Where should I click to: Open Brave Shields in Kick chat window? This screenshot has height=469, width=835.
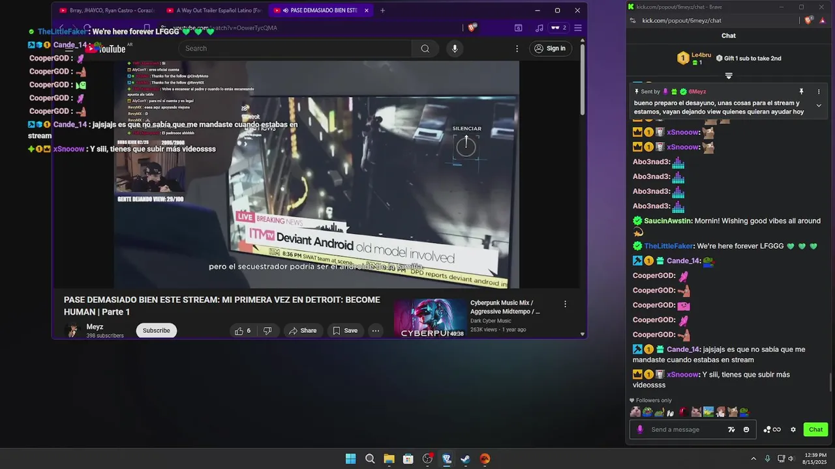(x=808, y=20)
